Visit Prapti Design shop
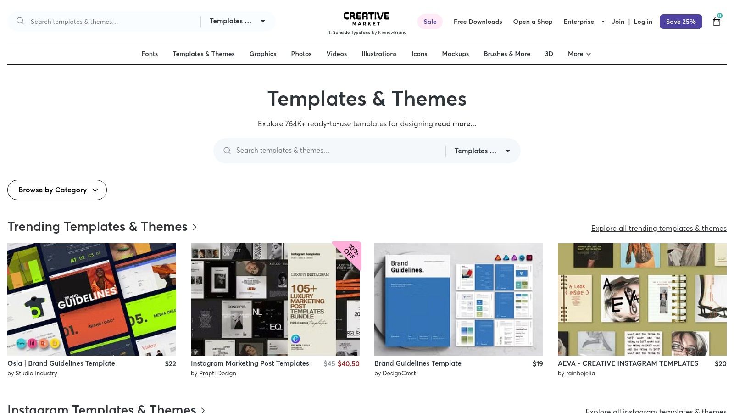The image size is (734, 413). click(217, 373)
